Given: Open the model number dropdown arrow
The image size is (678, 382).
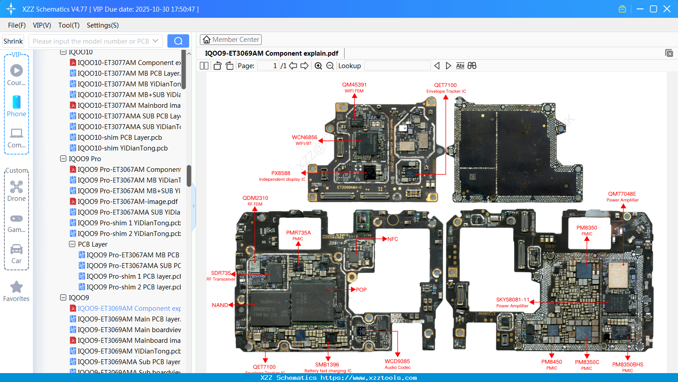Looking at the screenshot, I should 154,41.
